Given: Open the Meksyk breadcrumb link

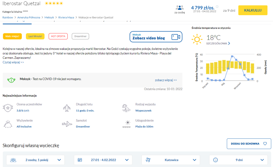Looking at the screenshot, I should click(x=49, y=17).
